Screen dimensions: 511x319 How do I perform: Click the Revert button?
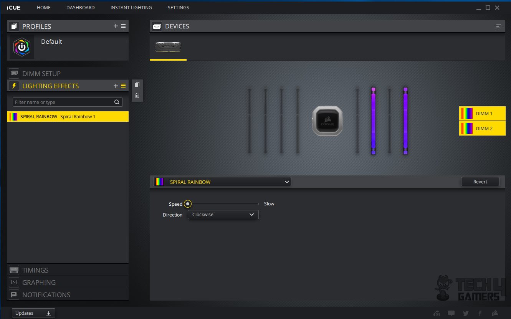click(x=480, y=182)
